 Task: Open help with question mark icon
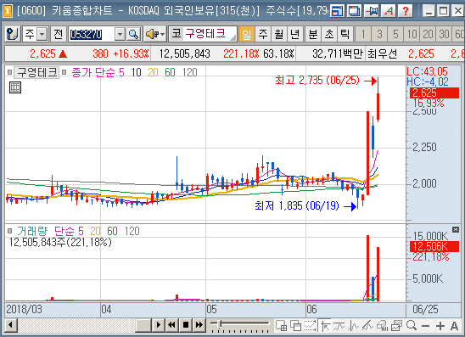click(406, 11)
